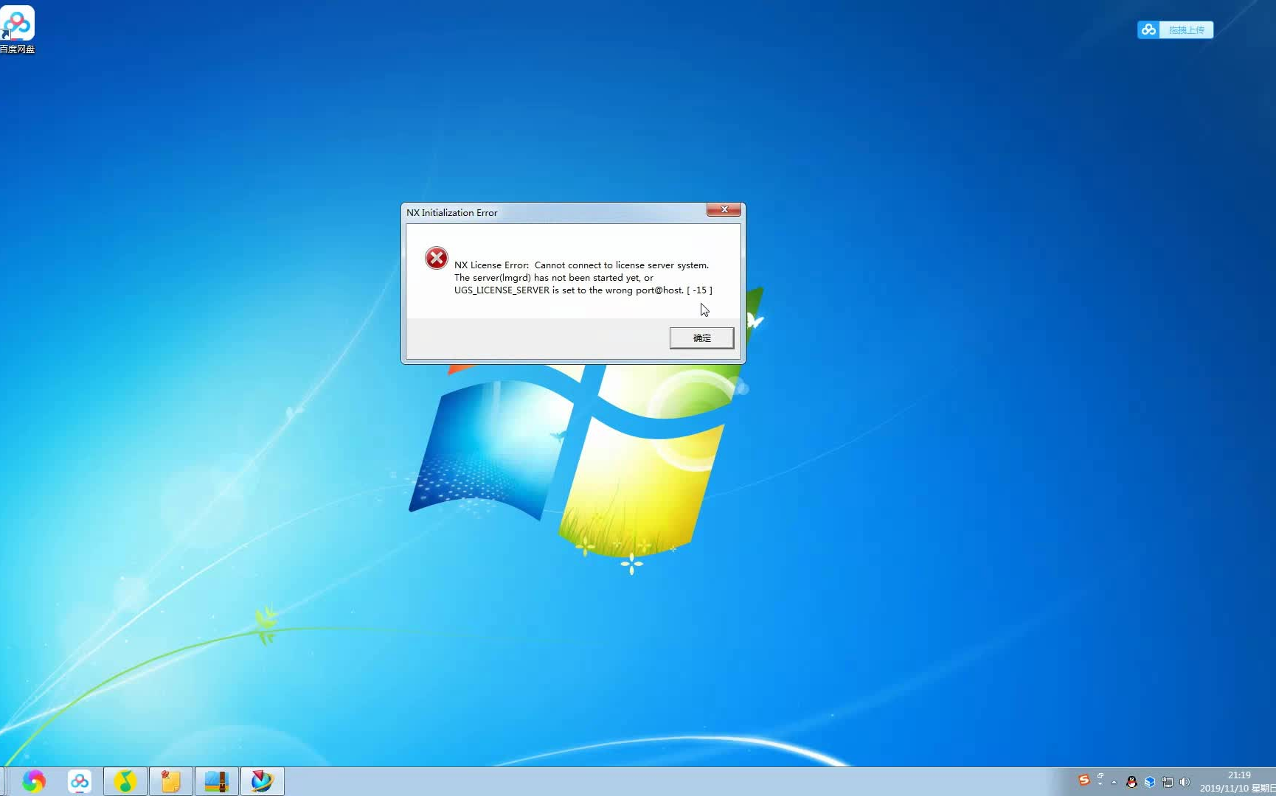Click the 'UGS_LICENSE_SERVER is set to' message line
Image resolution: width=1276 pixels, height=796 pixels.
tap(583, 290)
